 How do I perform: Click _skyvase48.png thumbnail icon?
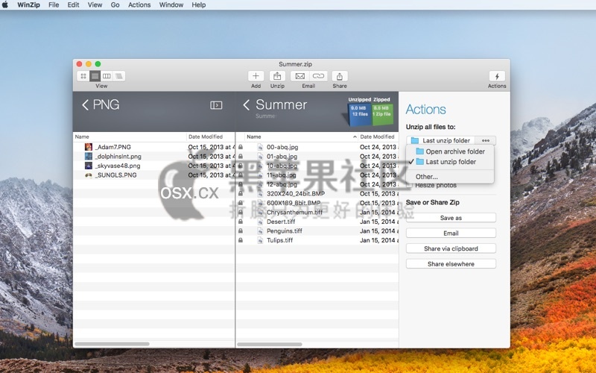coord(89,166)
